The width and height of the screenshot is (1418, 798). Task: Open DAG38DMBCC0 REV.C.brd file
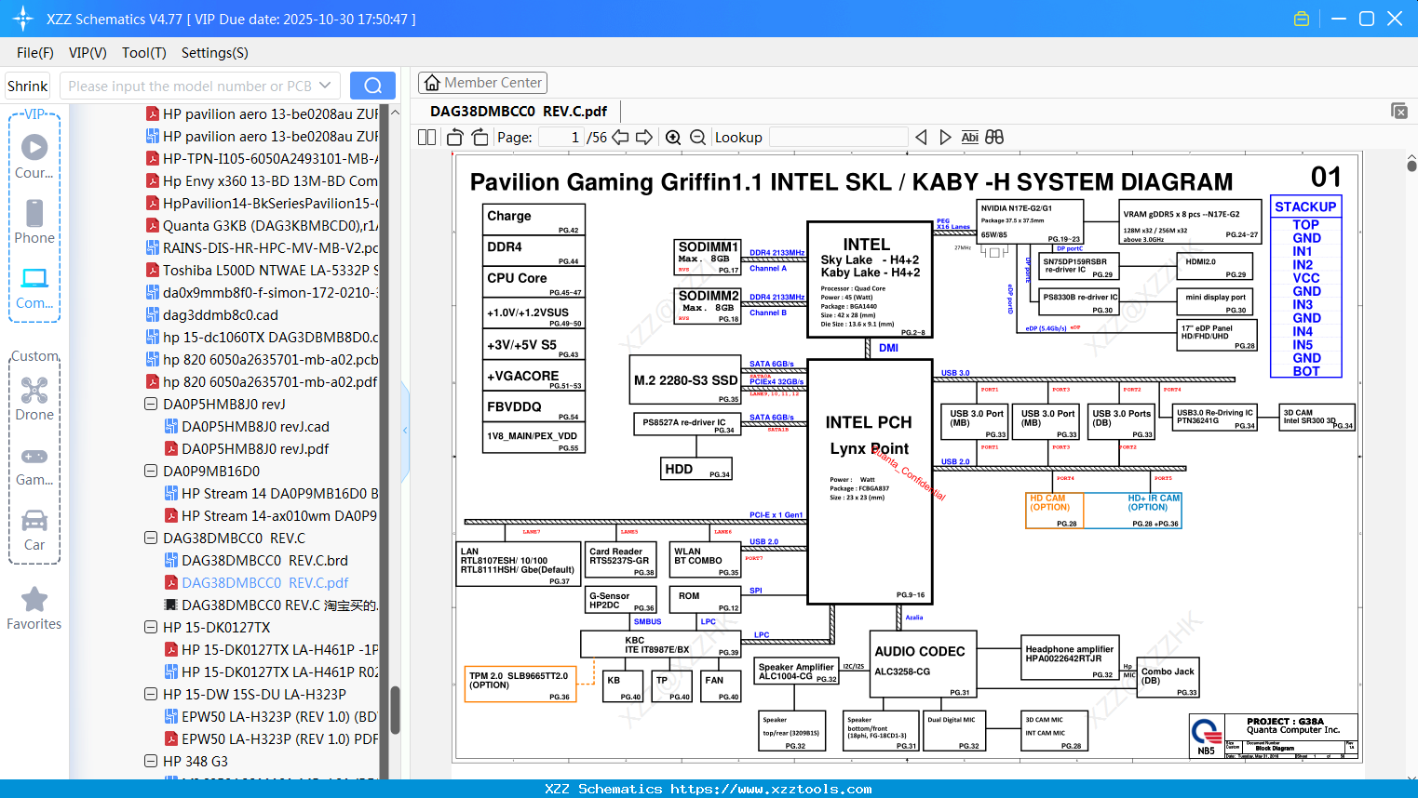click(x=264, y=561)
